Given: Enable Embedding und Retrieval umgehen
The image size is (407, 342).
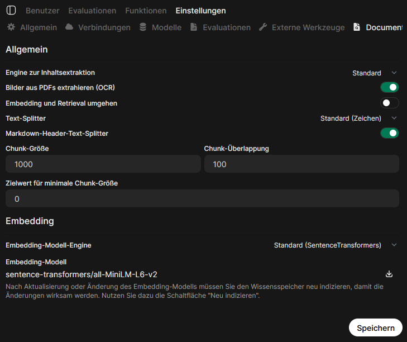Looking at the screenshot, I should tap(389, 103).
